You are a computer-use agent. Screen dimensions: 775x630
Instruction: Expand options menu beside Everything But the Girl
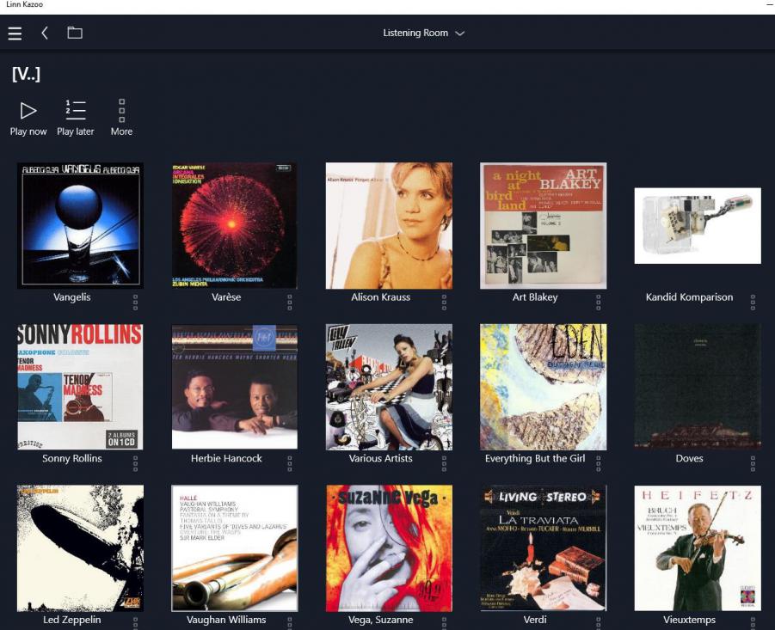[x=599, y=463]
